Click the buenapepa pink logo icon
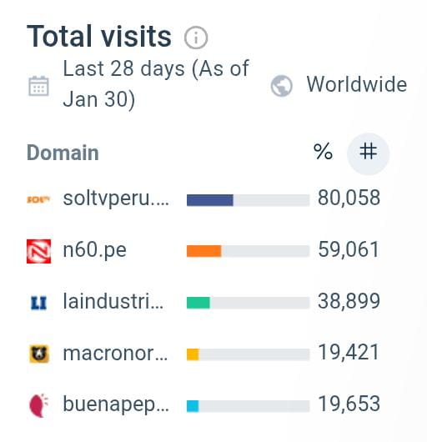 pyautogui.click(x=39, y=405)
